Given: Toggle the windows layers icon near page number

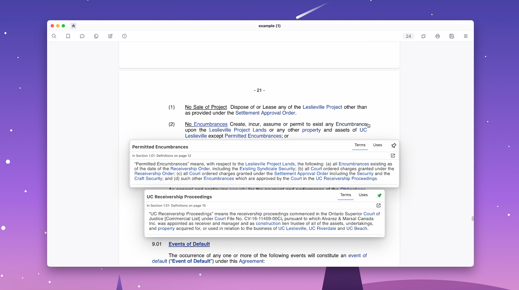Looking at the screenshot, I should coord(423,36).
